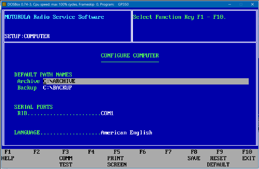259x169 pixels.
Task: Minimize the DOSBox window
Action: pyautogui.click(x=230, y=4)
